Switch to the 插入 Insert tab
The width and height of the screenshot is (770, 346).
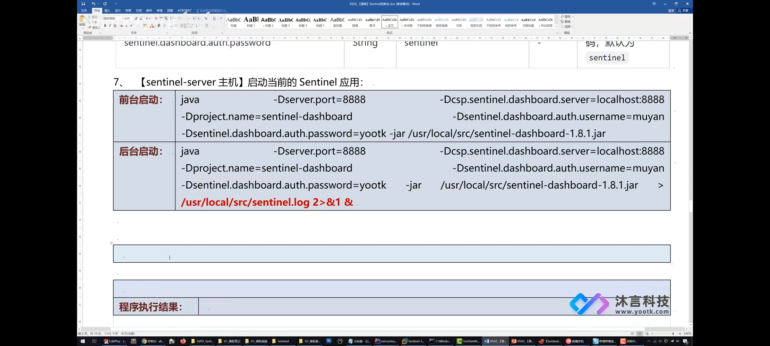point(107,11)
